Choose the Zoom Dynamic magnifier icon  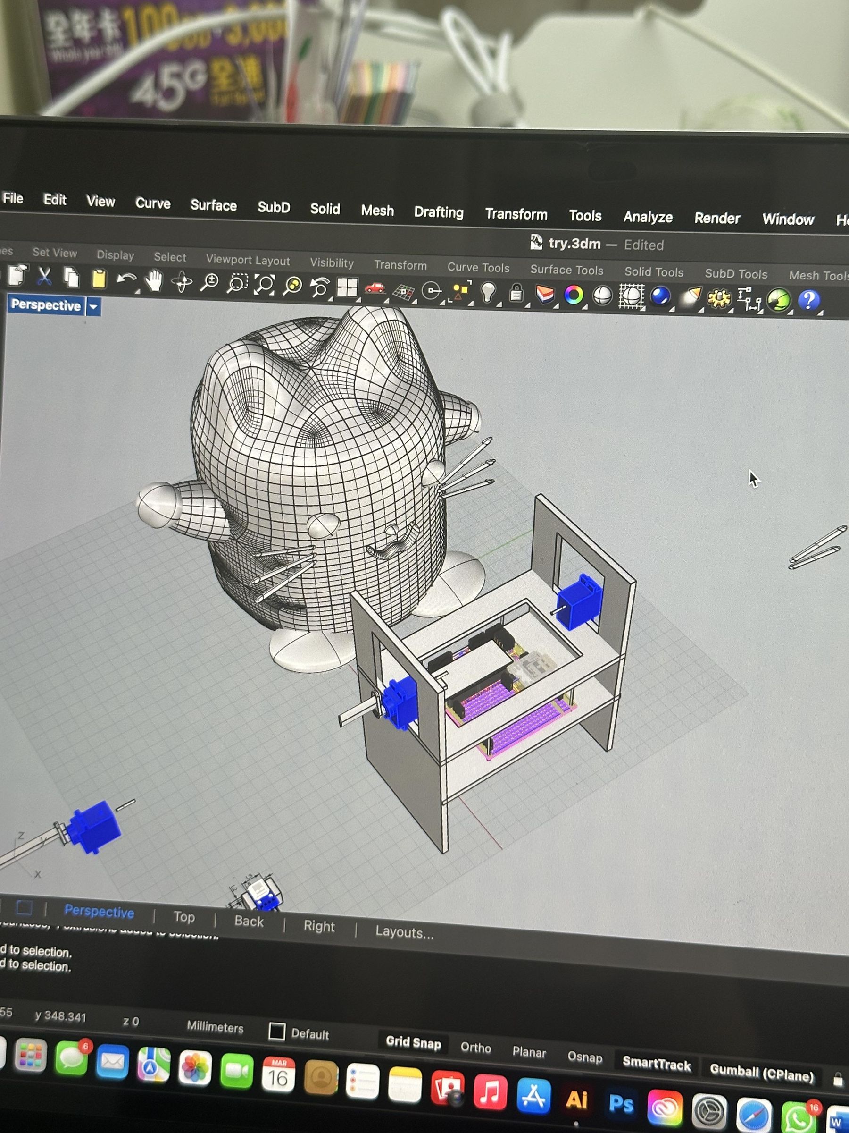[x=209, y=283]
